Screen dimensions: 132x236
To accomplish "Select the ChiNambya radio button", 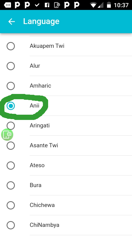I will 11,225.
